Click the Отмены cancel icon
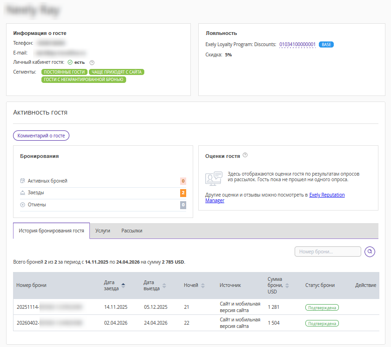 point(22,204)
